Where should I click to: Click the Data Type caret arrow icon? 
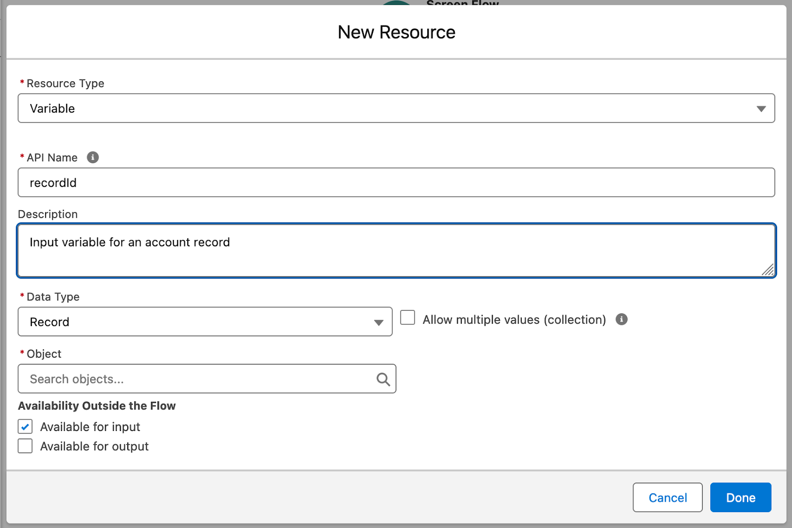click(x=379, y=322)
